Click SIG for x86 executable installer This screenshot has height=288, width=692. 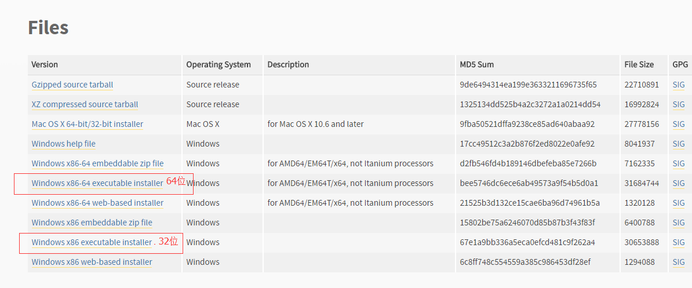pos(679,242)
